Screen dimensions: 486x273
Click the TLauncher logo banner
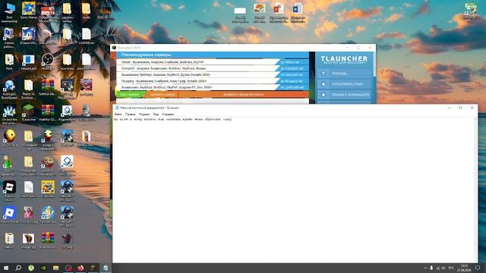[x=344, y=59]
